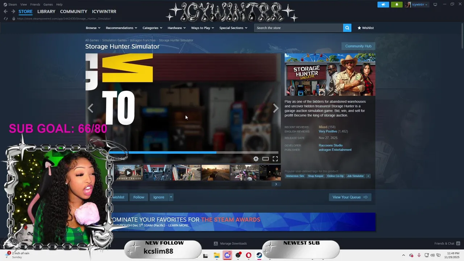The height and width of the screenshot is (261, 464).
Task: Expand the Categories menu
Action: 152,28
